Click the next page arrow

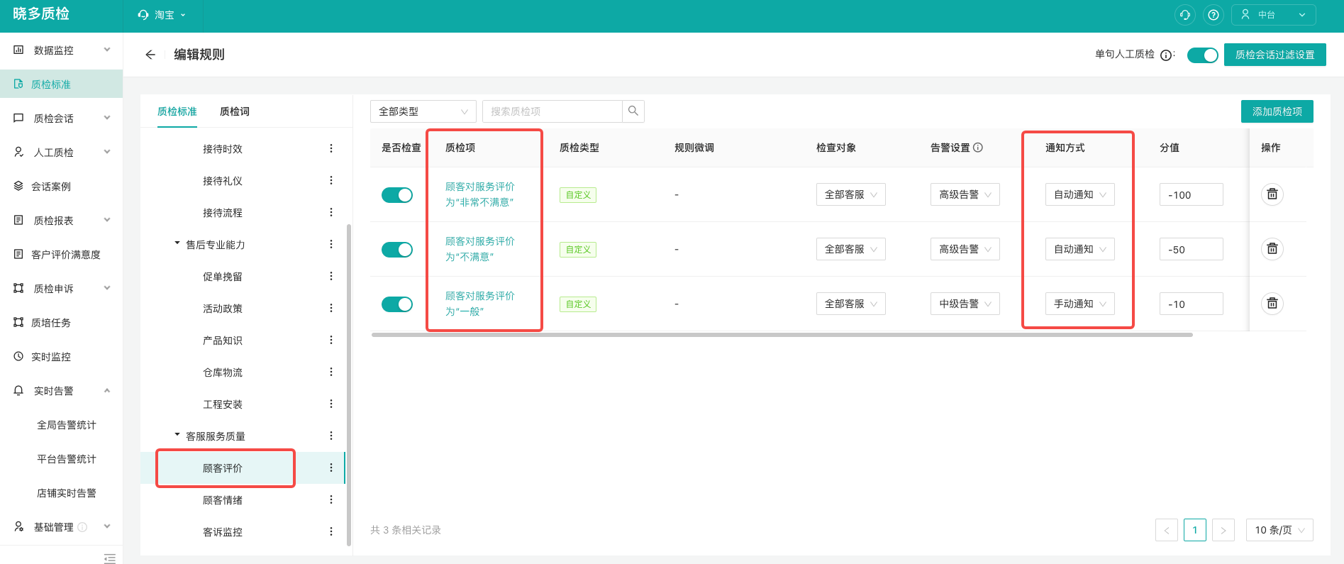tap(1223, 530)
